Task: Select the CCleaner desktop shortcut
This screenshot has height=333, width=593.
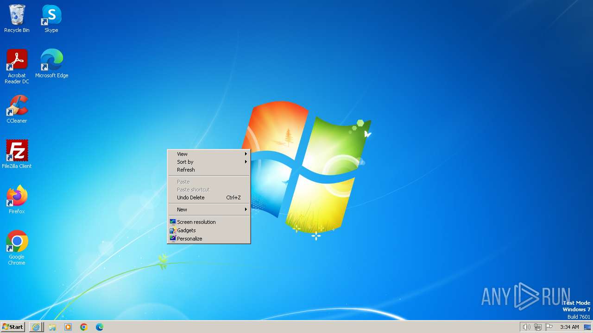Action: coord(17,109)
